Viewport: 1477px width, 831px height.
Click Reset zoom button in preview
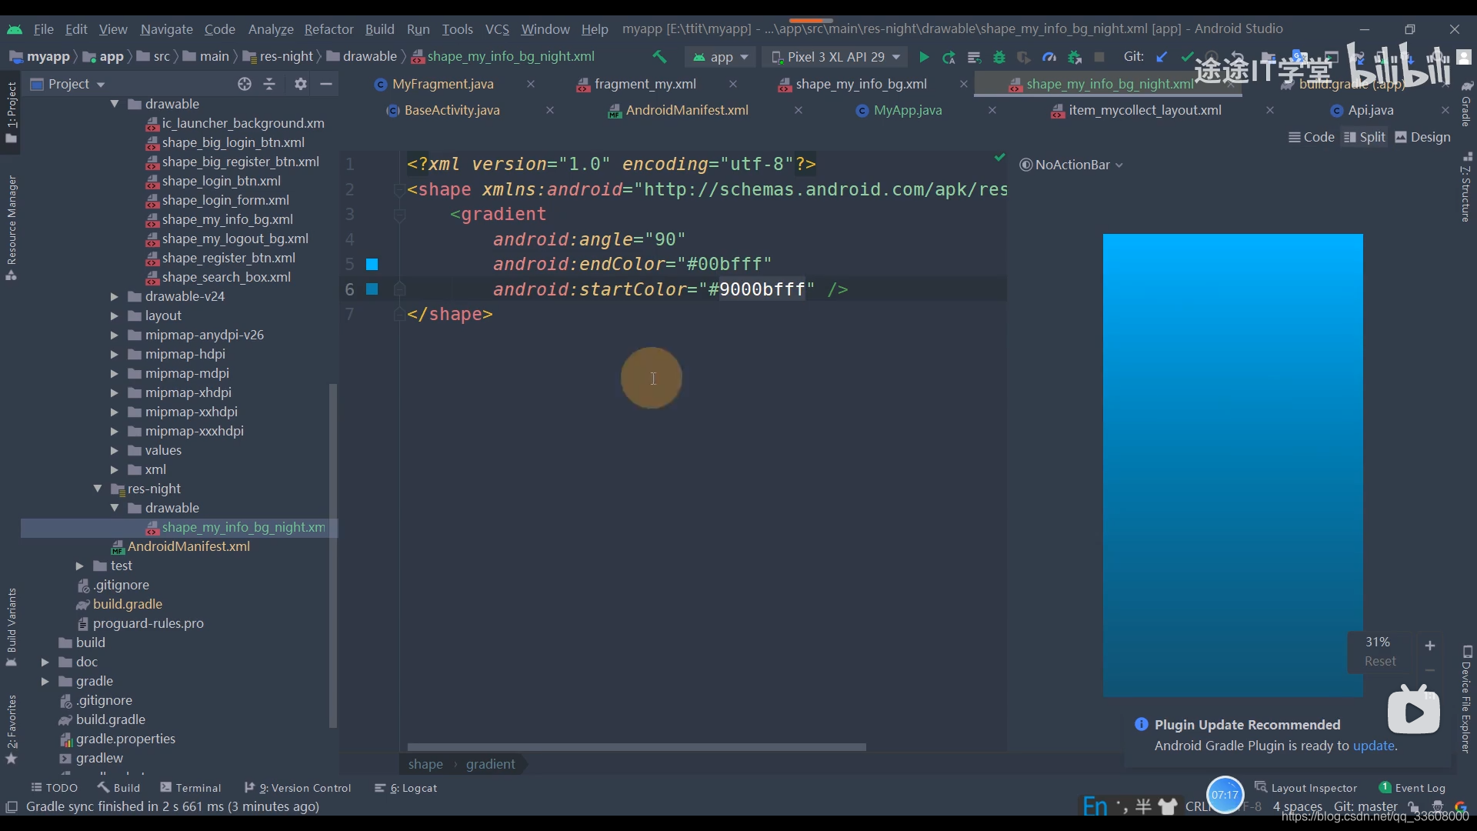[x=1380, y=661]
